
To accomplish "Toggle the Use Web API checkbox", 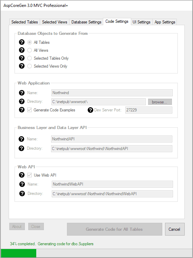I will point(29,175).
